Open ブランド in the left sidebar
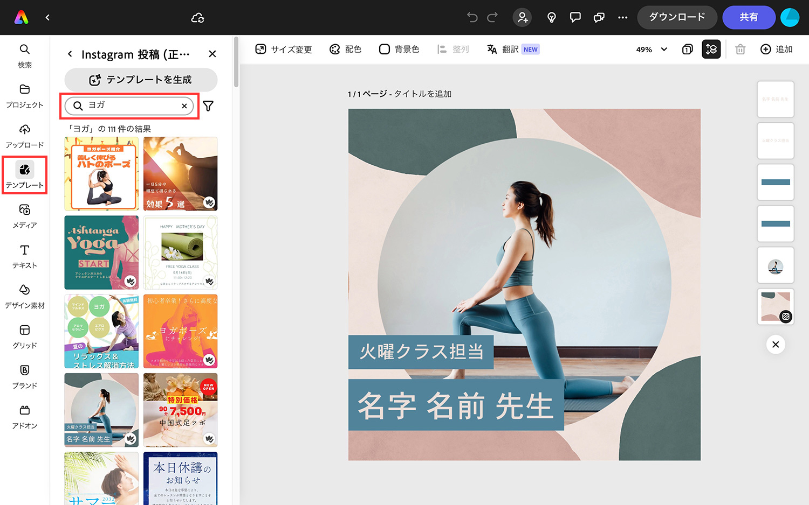 (25, 377)
